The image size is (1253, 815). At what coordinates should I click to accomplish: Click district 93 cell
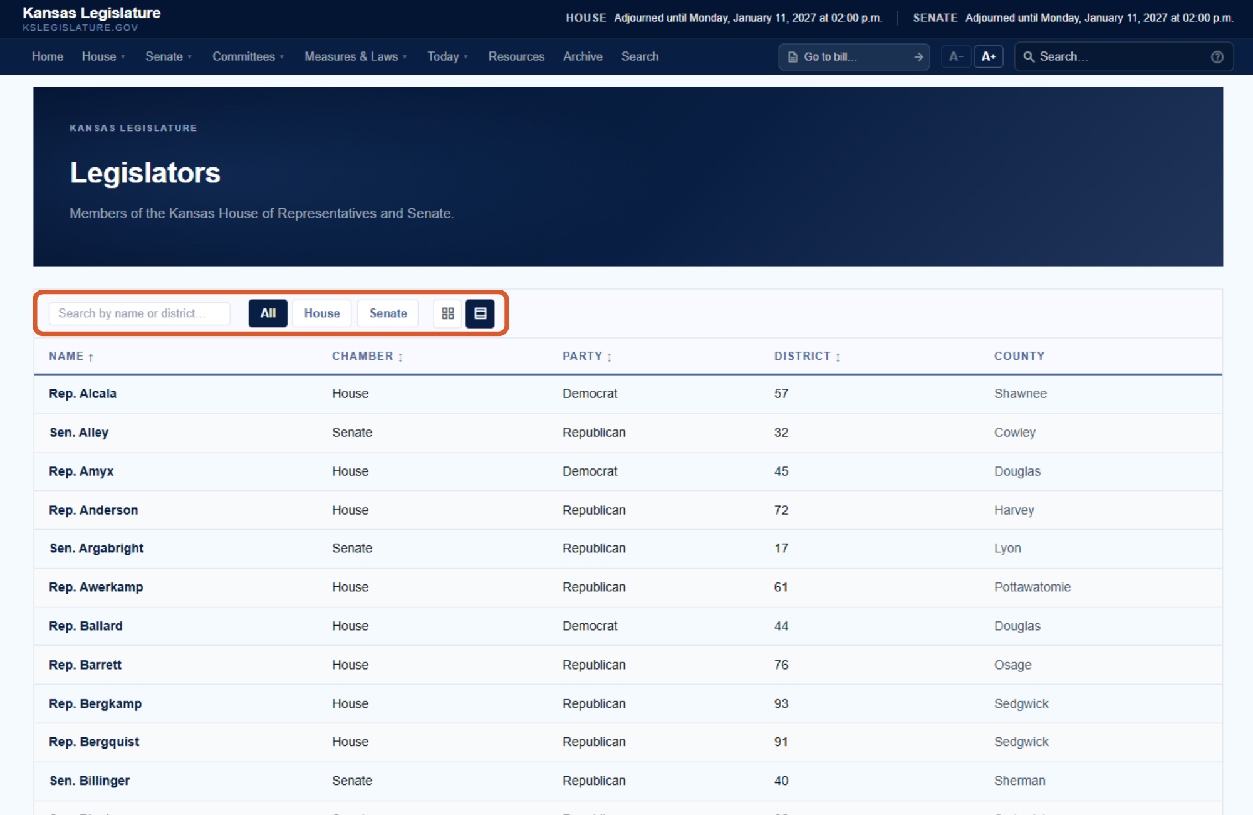(781, 704)
